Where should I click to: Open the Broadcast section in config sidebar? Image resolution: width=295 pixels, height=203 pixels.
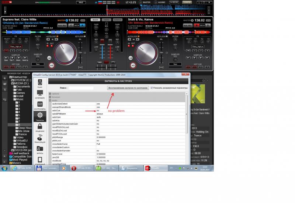coord(40,139)
